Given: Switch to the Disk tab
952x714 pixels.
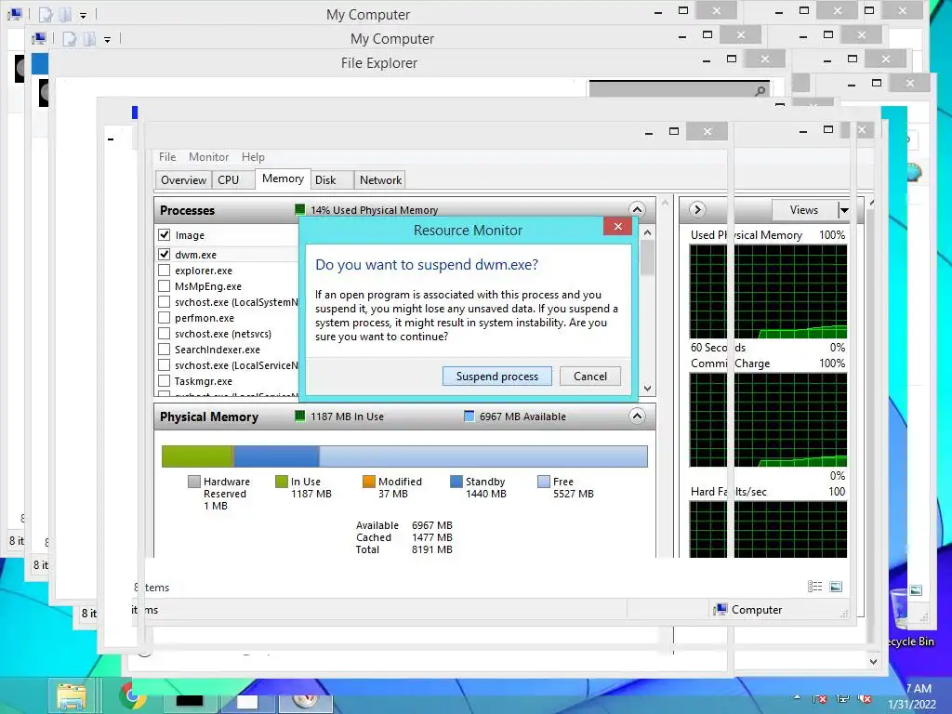Looking at the screenshot, I should tap(332, 179).
